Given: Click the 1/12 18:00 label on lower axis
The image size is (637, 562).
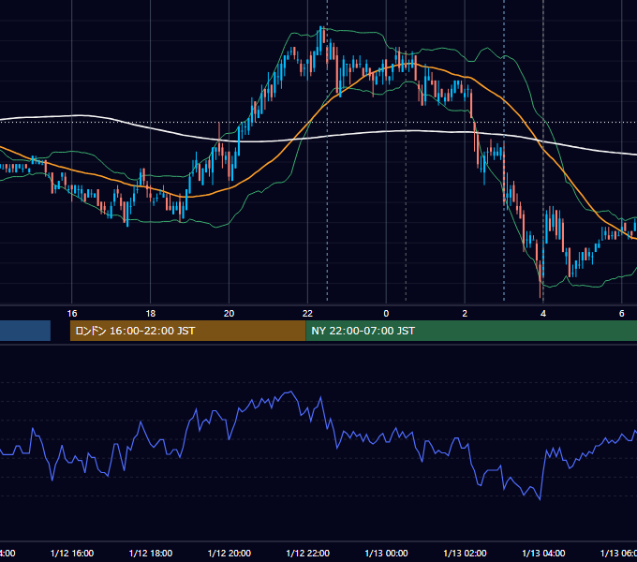Looking at the screenshot, I should (150, 553).
